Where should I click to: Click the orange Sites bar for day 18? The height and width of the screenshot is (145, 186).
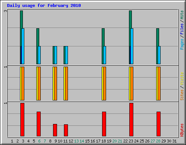pyautogui.click(x=105, y=83)
